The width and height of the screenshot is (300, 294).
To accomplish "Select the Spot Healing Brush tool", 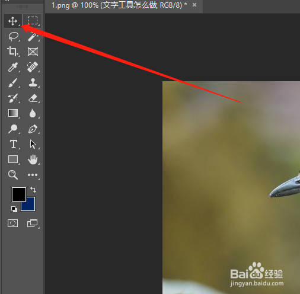I will pos(33,67).
